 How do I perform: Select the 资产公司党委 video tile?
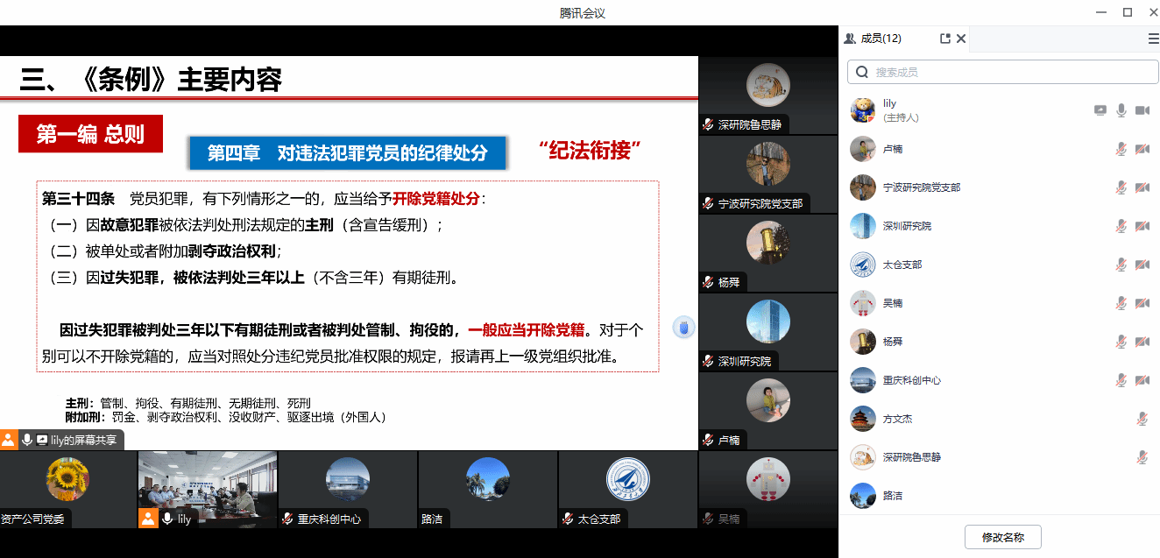click(x=68, y=489)
